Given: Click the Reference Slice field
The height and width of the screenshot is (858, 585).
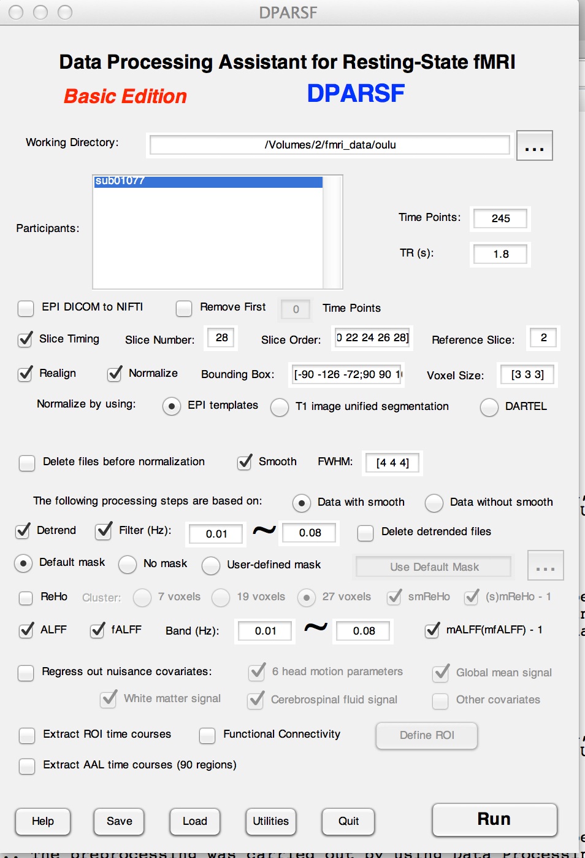Looking at the screenshot, I should tap(543, 338).
